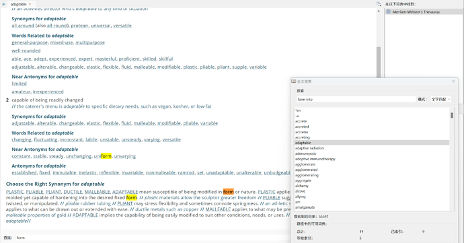
Task: Open the 'unadaptable' antonym link
Action: pyautogui.click(x=220, y=172)
